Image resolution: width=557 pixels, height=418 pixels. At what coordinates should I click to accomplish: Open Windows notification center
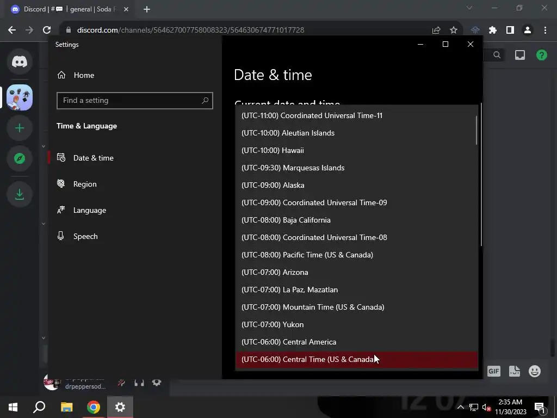click(x=540, y=407)
